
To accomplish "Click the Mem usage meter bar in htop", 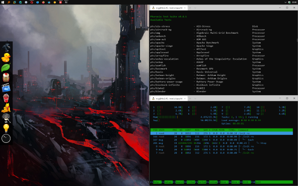I will (x=185, y=117).
